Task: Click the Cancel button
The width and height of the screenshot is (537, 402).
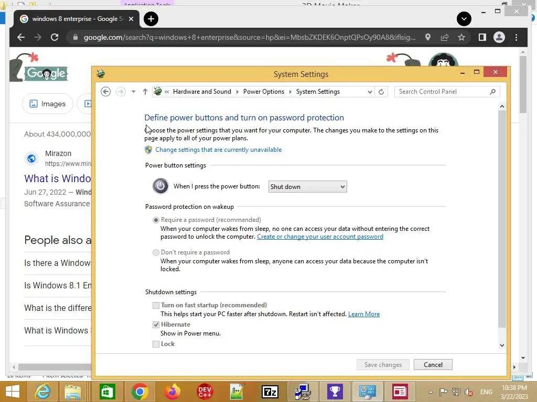Action: [x=433, y=365]
